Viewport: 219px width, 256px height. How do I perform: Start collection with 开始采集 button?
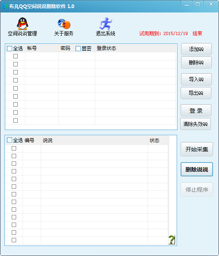[197, 149]
